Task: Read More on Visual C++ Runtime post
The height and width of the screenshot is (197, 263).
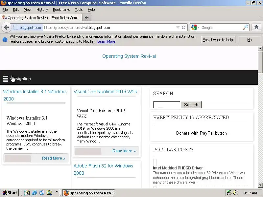Action: [124, 151]
